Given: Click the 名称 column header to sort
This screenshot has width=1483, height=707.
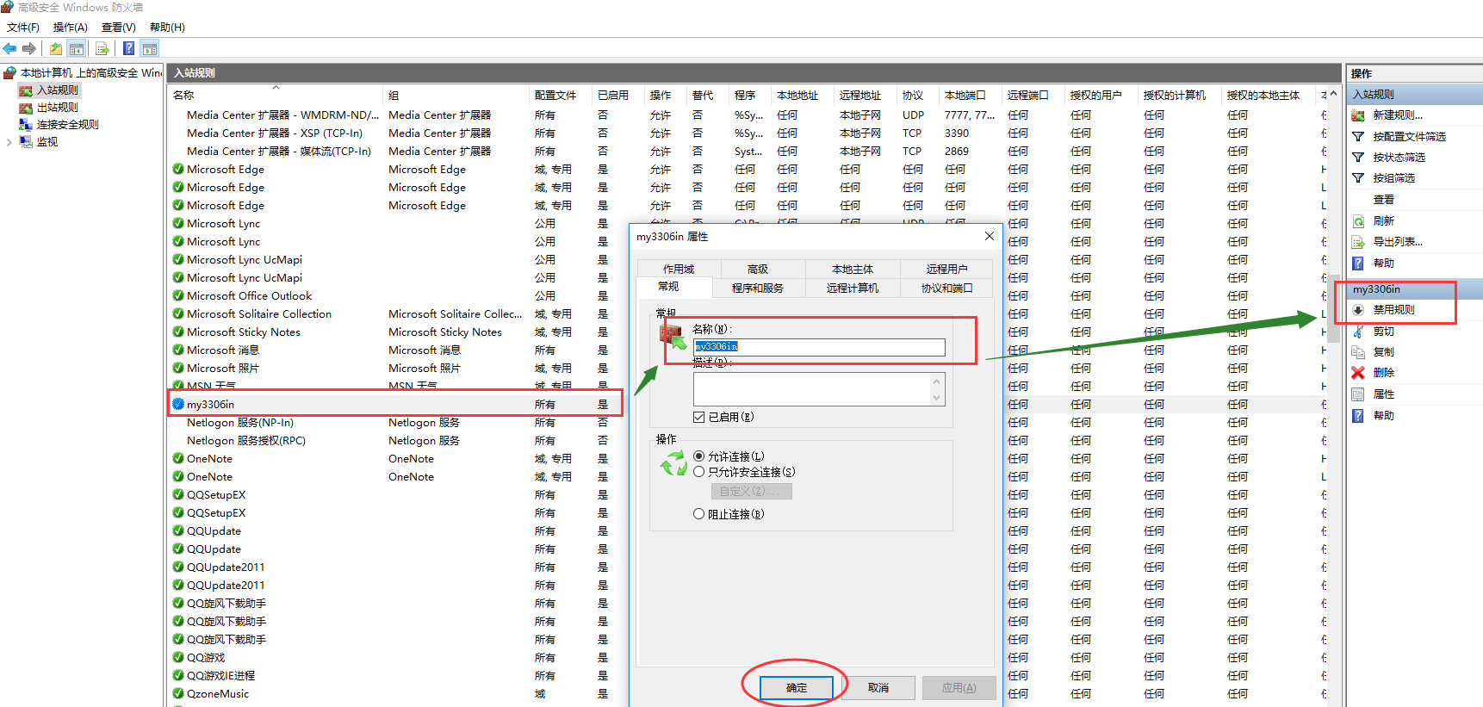Looking at the screenshot, I should (183, 95).
